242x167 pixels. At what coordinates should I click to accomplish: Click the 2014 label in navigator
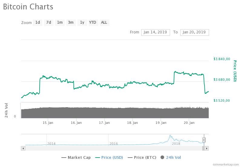tap(51, 144)
